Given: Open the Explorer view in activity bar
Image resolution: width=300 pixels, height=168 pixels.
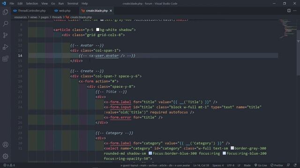Looking at the screenshot, I should click(x=5, y=12).
